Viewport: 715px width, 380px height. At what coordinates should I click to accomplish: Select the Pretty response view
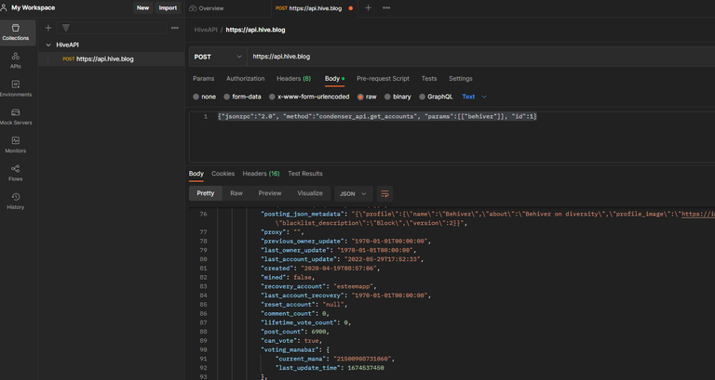[x=206, y=193]
